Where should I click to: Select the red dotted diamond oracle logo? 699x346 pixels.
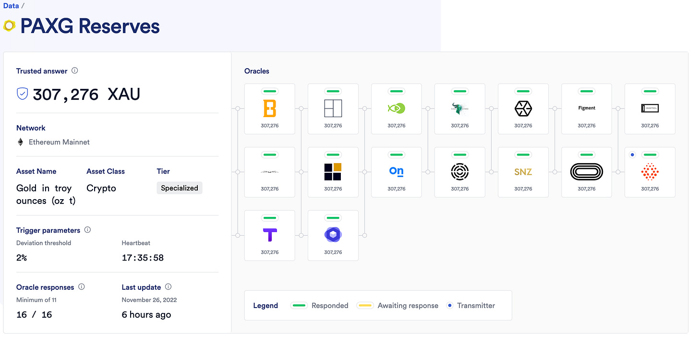click(x=650, y=172)
